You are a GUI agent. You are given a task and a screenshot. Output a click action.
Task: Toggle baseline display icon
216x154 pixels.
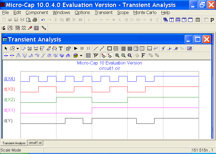point(150,49)
